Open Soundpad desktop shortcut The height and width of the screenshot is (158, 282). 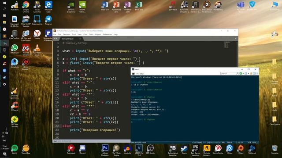tap(71, 149)
